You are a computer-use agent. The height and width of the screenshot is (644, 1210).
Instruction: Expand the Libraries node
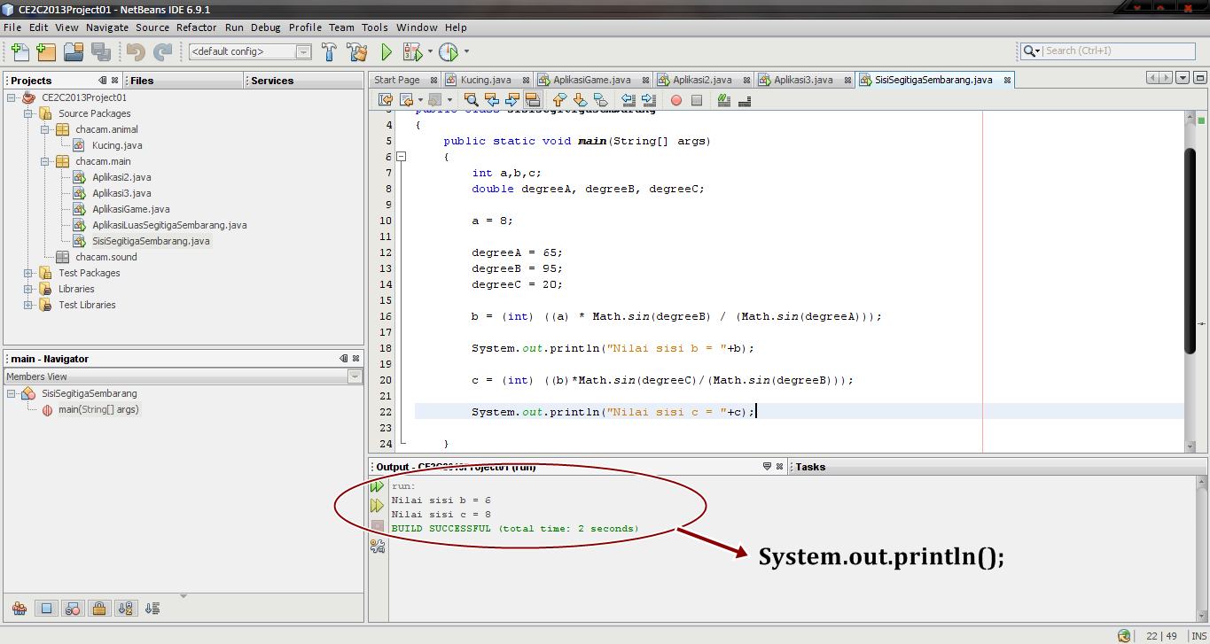tap(28, 289)
